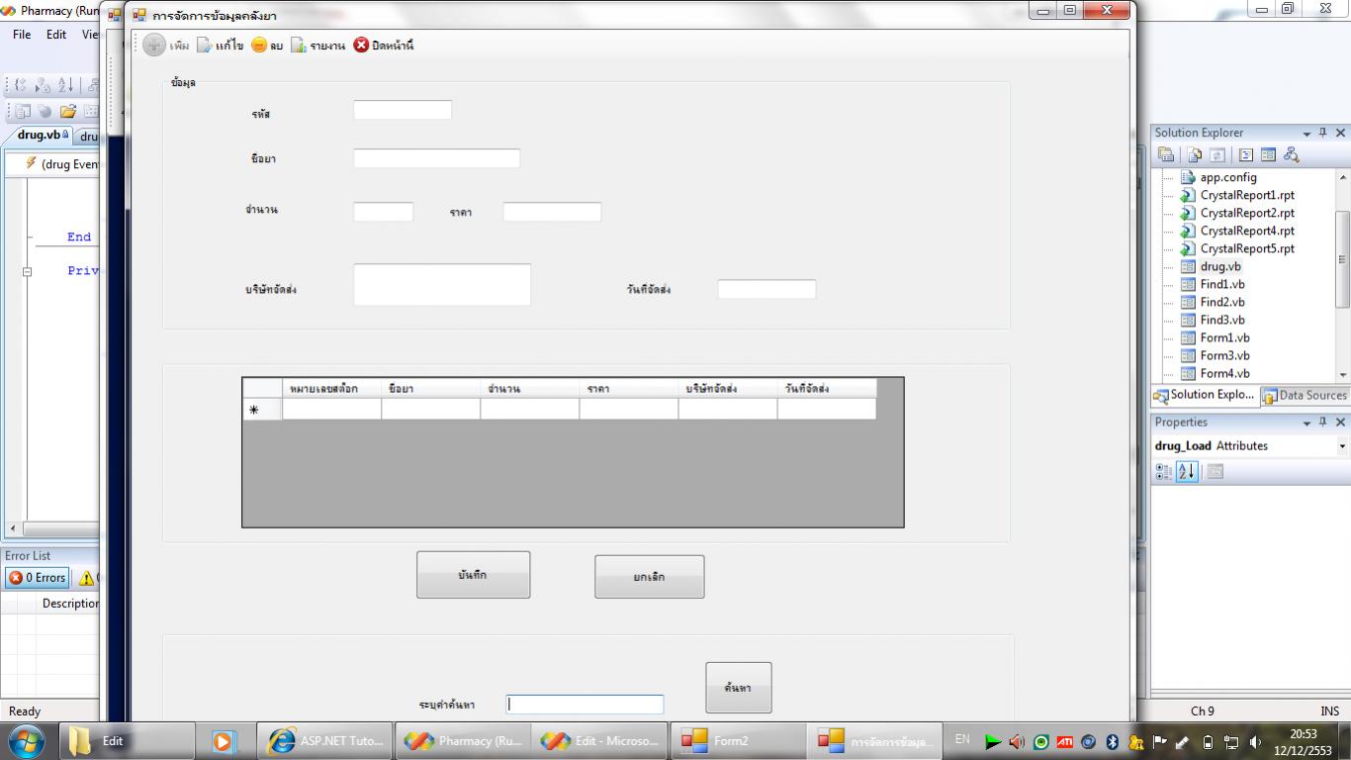Click the Properties icon in Solution Explorer toolbar
1351x760 pixels.
tap(1166, 154)
